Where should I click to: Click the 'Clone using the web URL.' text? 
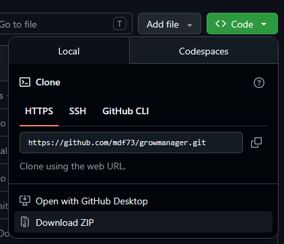73,166
